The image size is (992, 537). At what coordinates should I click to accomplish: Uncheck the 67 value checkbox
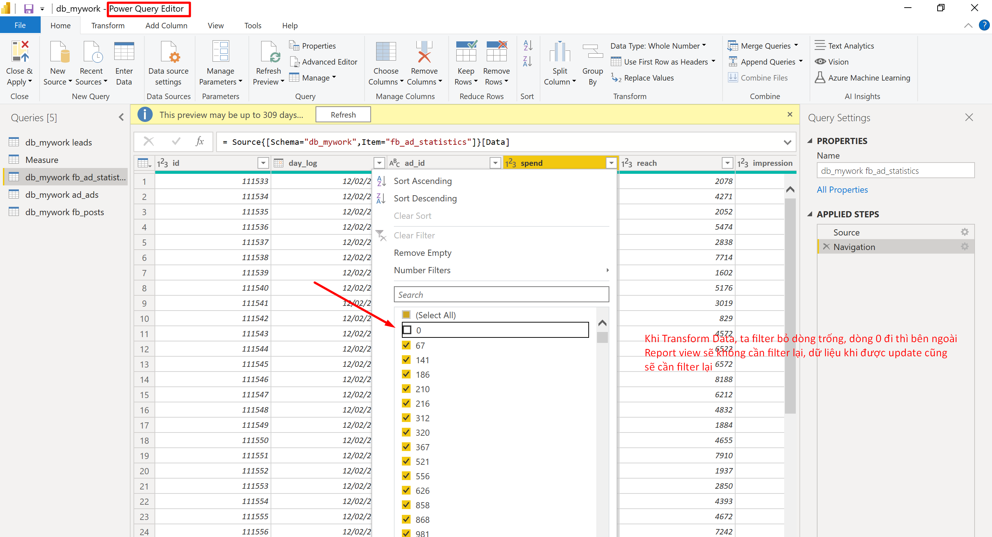pyautogui.click(x=406, y=345)
